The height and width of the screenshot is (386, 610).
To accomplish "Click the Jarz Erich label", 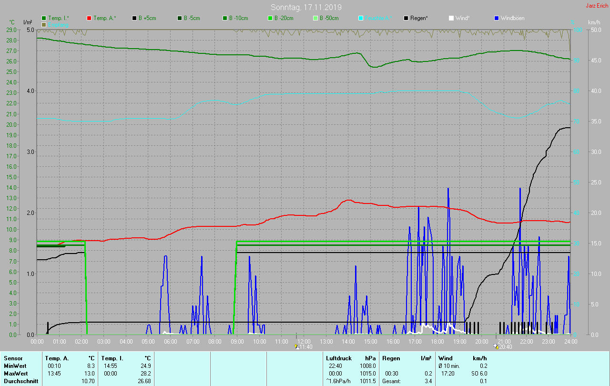I will 597,6.
